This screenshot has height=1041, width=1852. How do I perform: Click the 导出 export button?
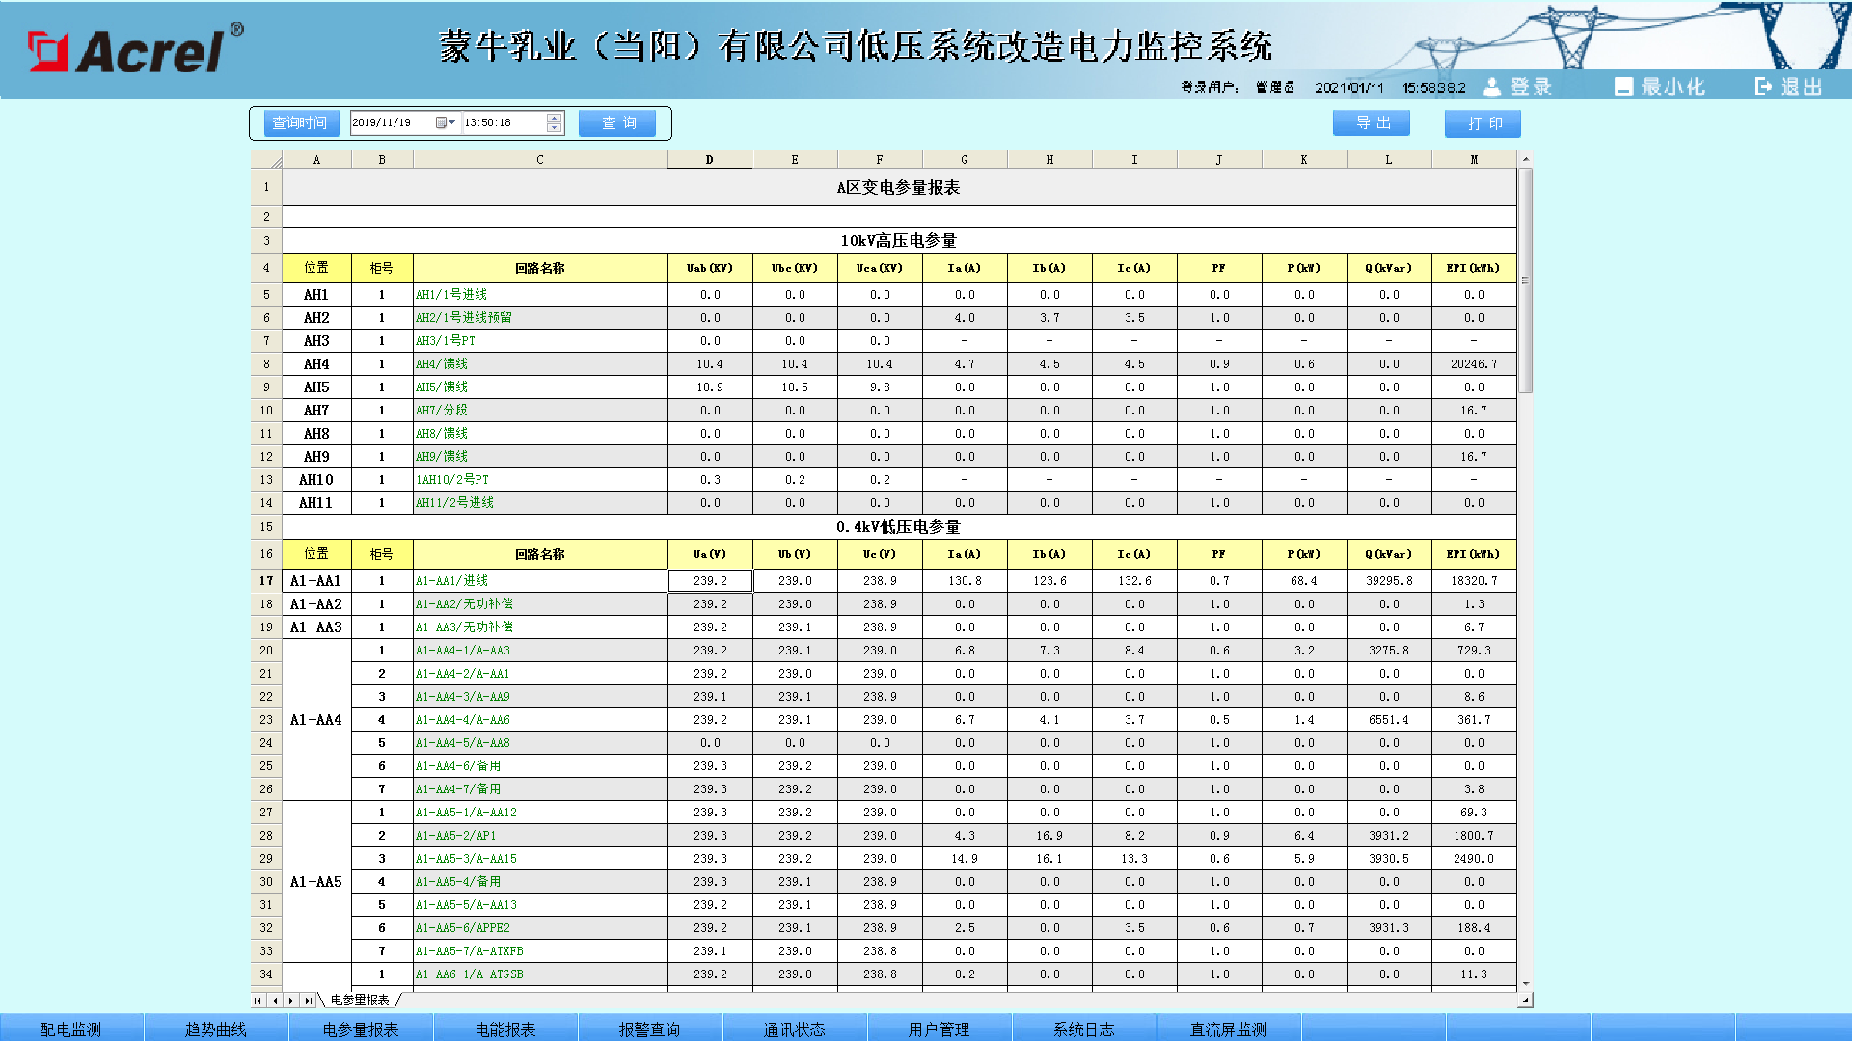pyautogui.click(x=1371, y=123)
